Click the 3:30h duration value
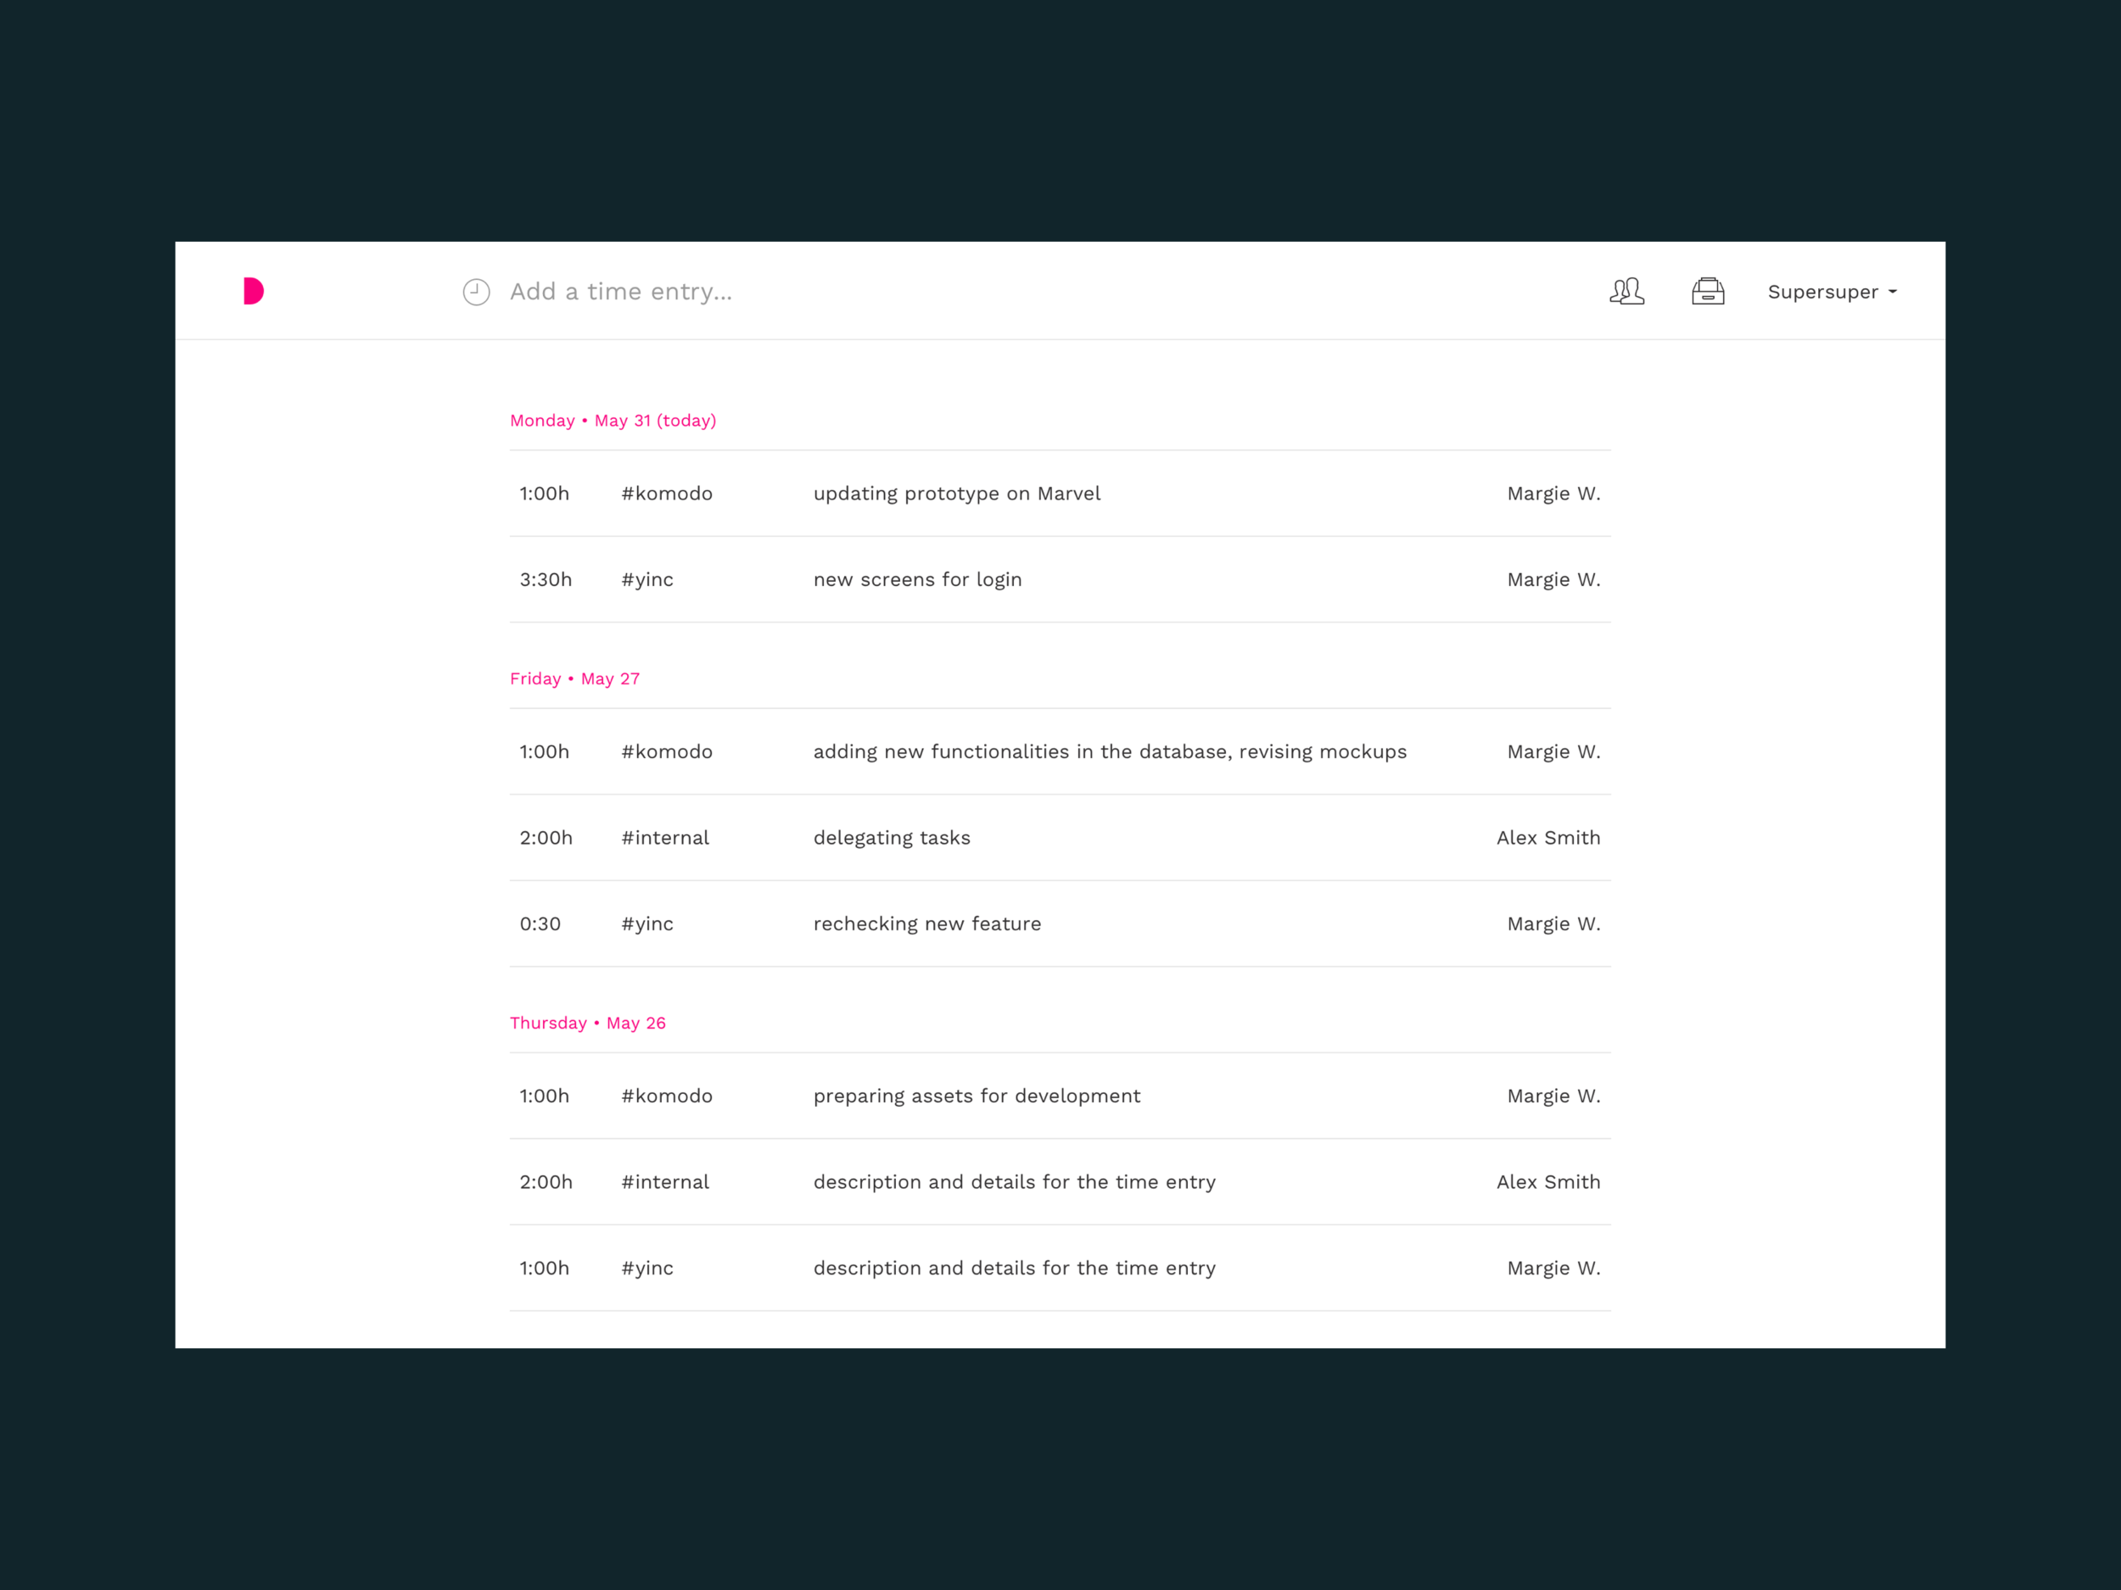 (x=546, y=580)
